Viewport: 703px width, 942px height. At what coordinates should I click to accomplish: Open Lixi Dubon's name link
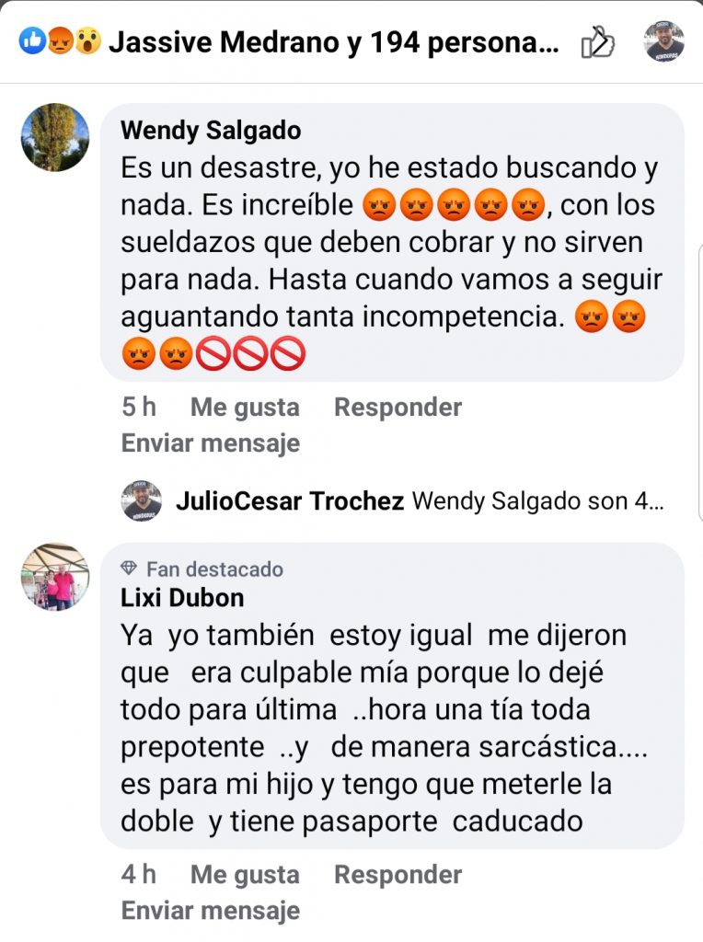(x=182, y=598)
